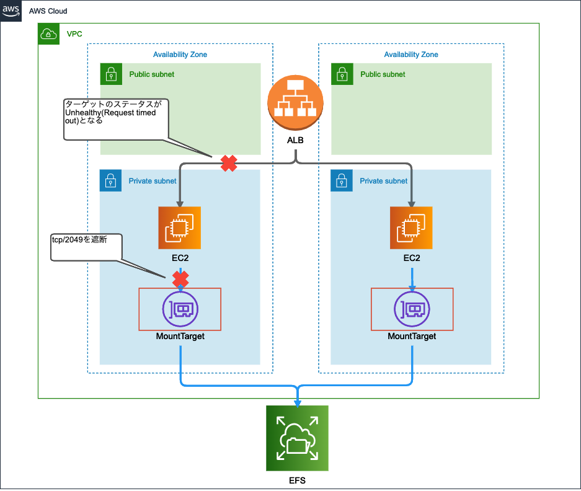The image size is (581, 491).
Task: Click the left EC2 instance icon
Action: (x=180, y=228)
